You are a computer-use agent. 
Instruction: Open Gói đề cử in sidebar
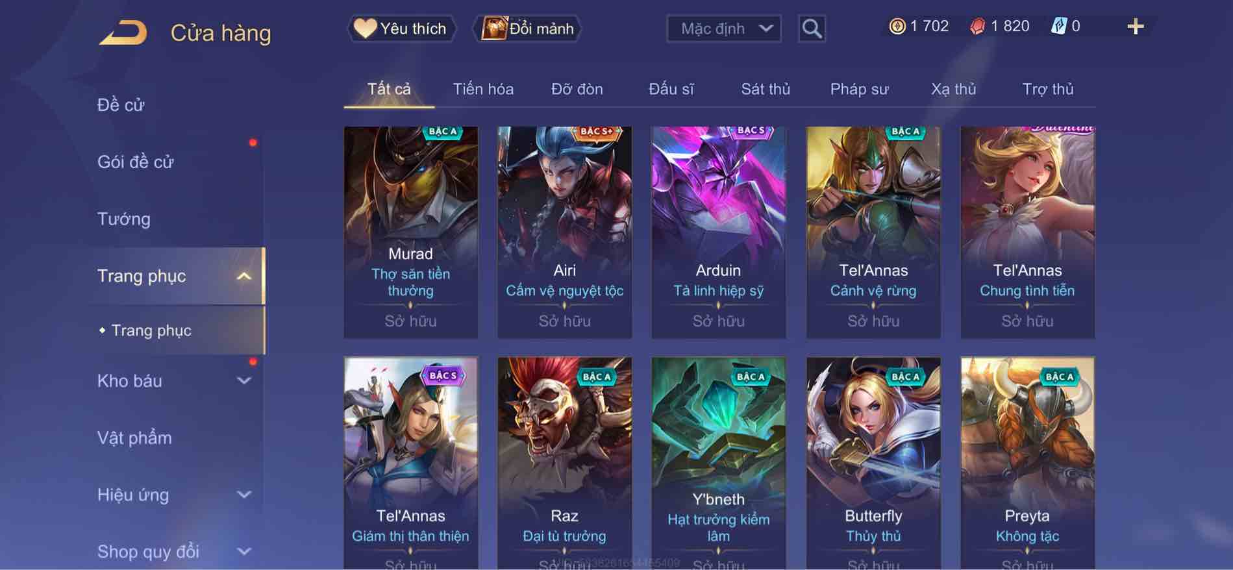[x=136, y=162]
